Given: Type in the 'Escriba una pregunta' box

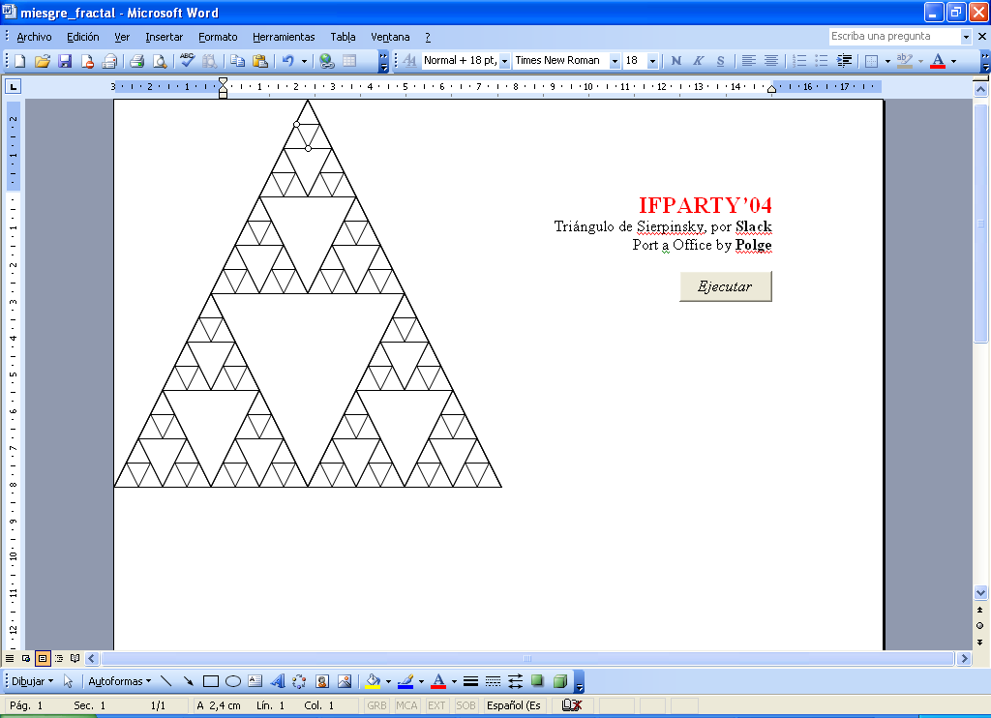Looking at the screenshot, I should [x=893, y=37].
